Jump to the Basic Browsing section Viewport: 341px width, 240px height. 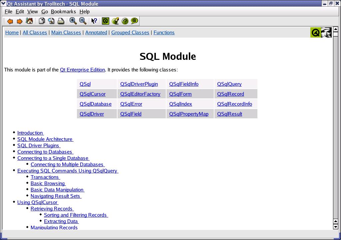[x=48, y=183]
